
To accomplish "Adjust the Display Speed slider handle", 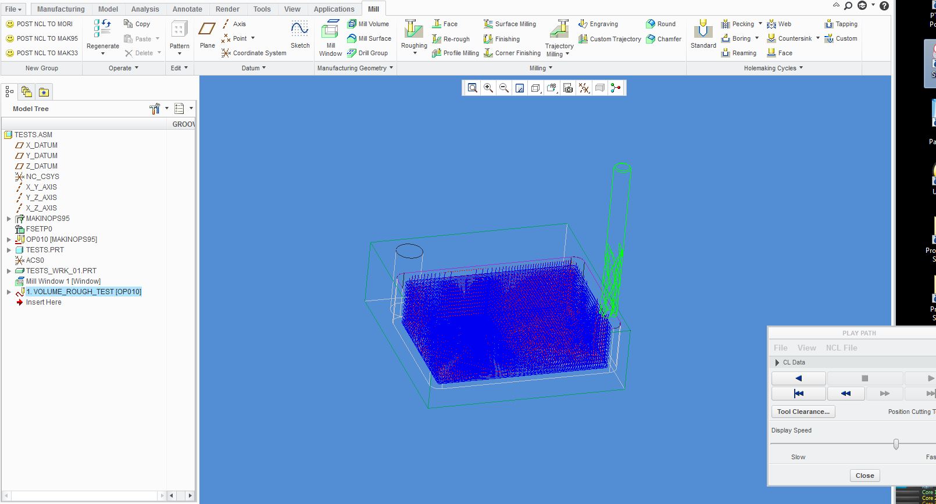I will (x=896, y=444).
